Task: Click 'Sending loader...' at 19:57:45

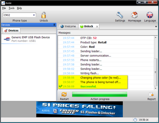Action: tap(91, 51)
